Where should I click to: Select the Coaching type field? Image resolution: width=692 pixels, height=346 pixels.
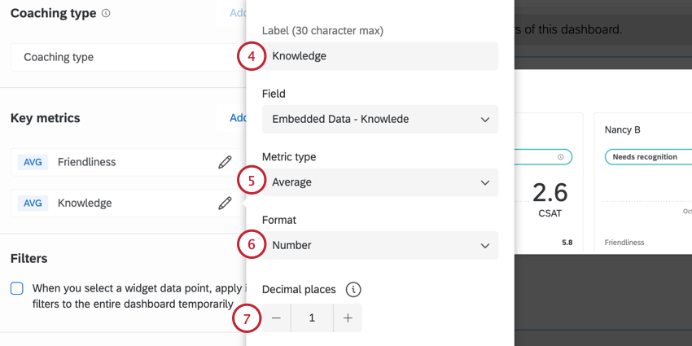coord(122,57)
